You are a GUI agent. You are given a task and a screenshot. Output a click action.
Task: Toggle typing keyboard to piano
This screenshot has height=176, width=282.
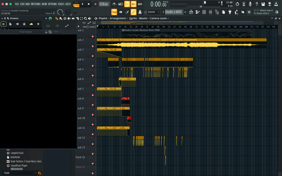coord(114,12)
